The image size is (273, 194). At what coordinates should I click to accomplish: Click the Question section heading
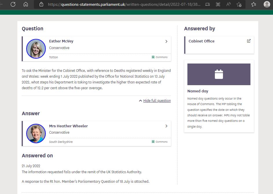tap(33, 29)
